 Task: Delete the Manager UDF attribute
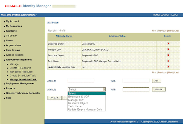168,49
